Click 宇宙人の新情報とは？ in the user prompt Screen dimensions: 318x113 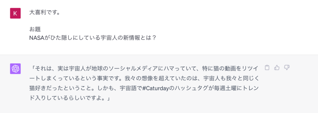point(128,38)
